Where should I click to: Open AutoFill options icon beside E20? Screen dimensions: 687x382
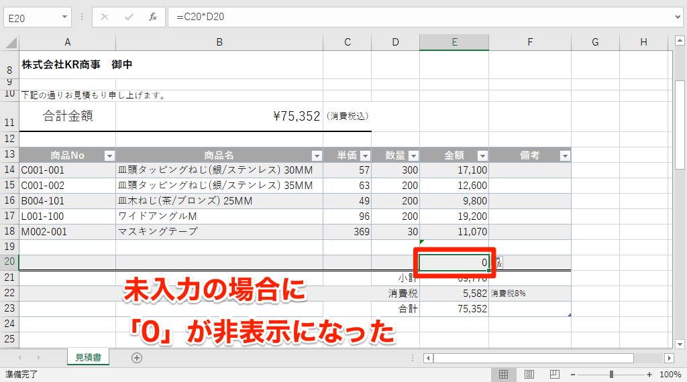[x=498, y=263]
